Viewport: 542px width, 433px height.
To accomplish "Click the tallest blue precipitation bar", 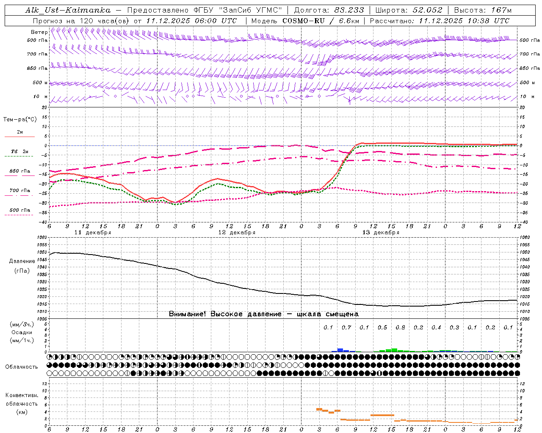I will pos(340,350).
